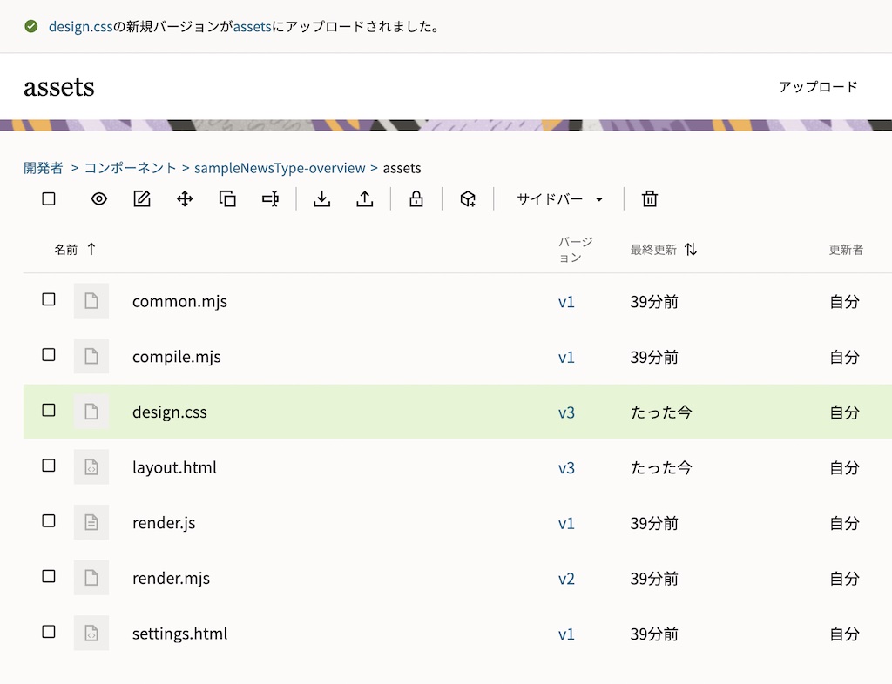Viewport: 892px width, 684px height.
Task: Click the copy icon in toolbar
Action: point(227,199)
